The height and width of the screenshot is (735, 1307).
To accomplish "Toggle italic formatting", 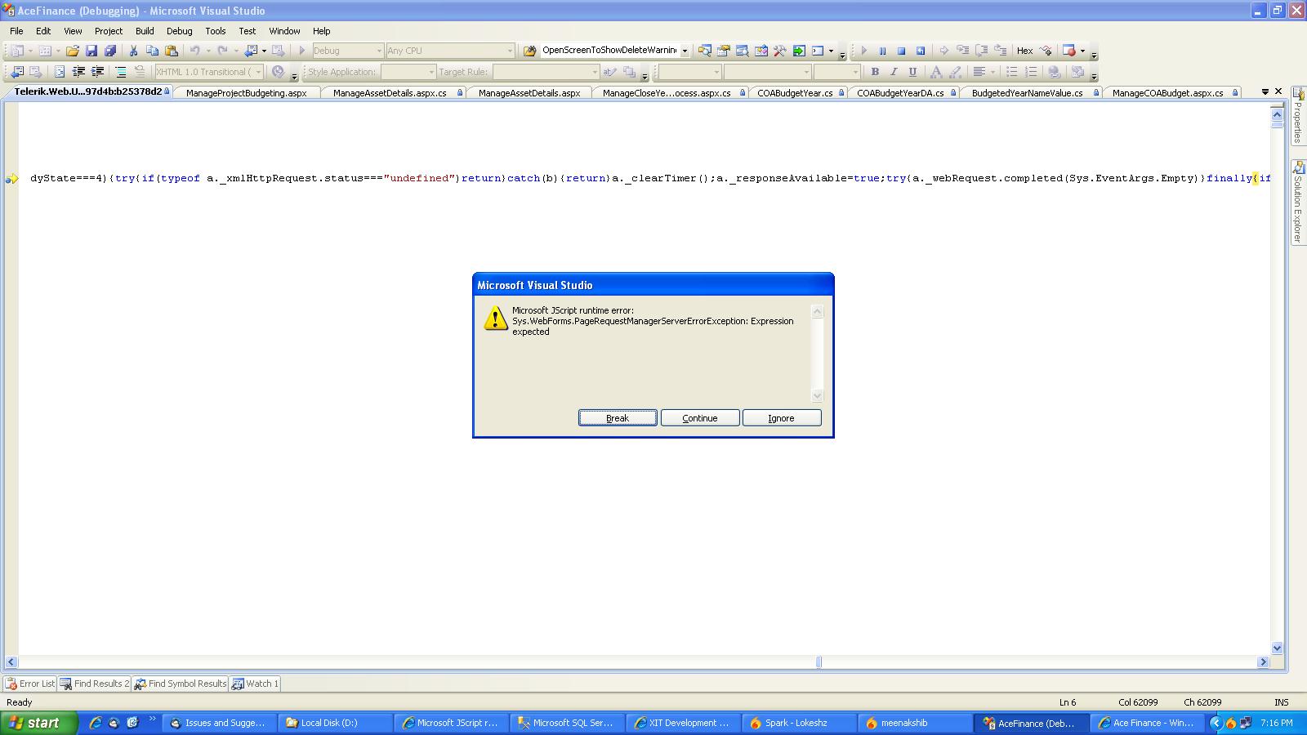I will pyautogui.click(x=894, y=72).
